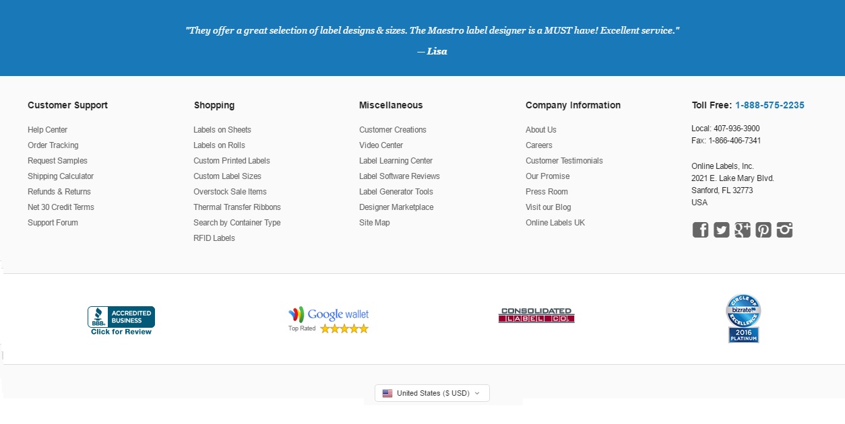The image size is (845, 424).
Task: Go to Order Tracking
Action: [53, 145]
